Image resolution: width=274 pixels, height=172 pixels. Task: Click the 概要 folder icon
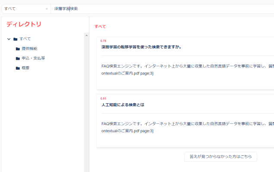18,68
